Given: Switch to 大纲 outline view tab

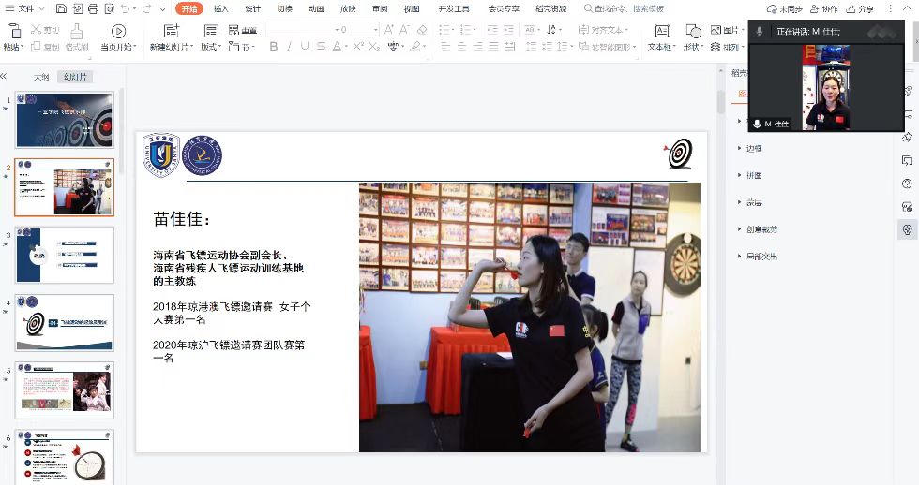Looking at the screenshot, I should 41,77.
